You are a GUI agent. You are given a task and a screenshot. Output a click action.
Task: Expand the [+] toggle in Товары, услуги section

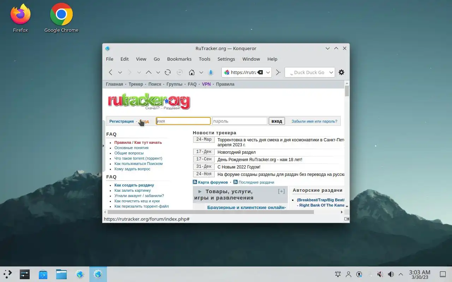tap(281, 191)
